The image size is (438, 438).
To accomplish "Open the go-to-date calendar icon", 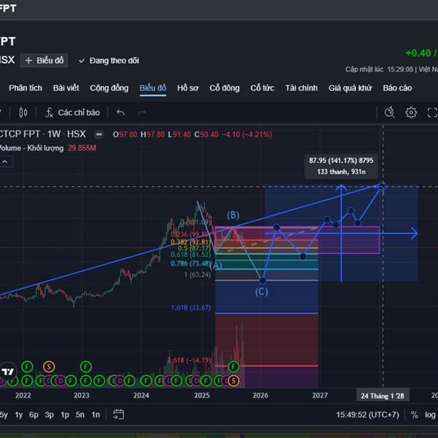I will [118, 415].
